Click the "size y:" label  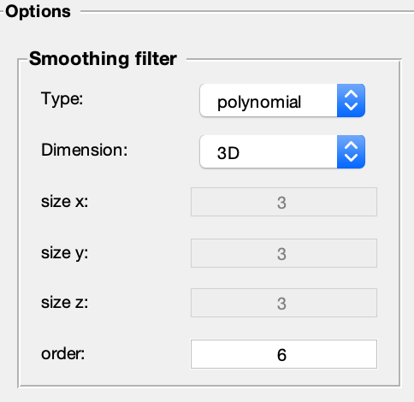pos(65,254)
